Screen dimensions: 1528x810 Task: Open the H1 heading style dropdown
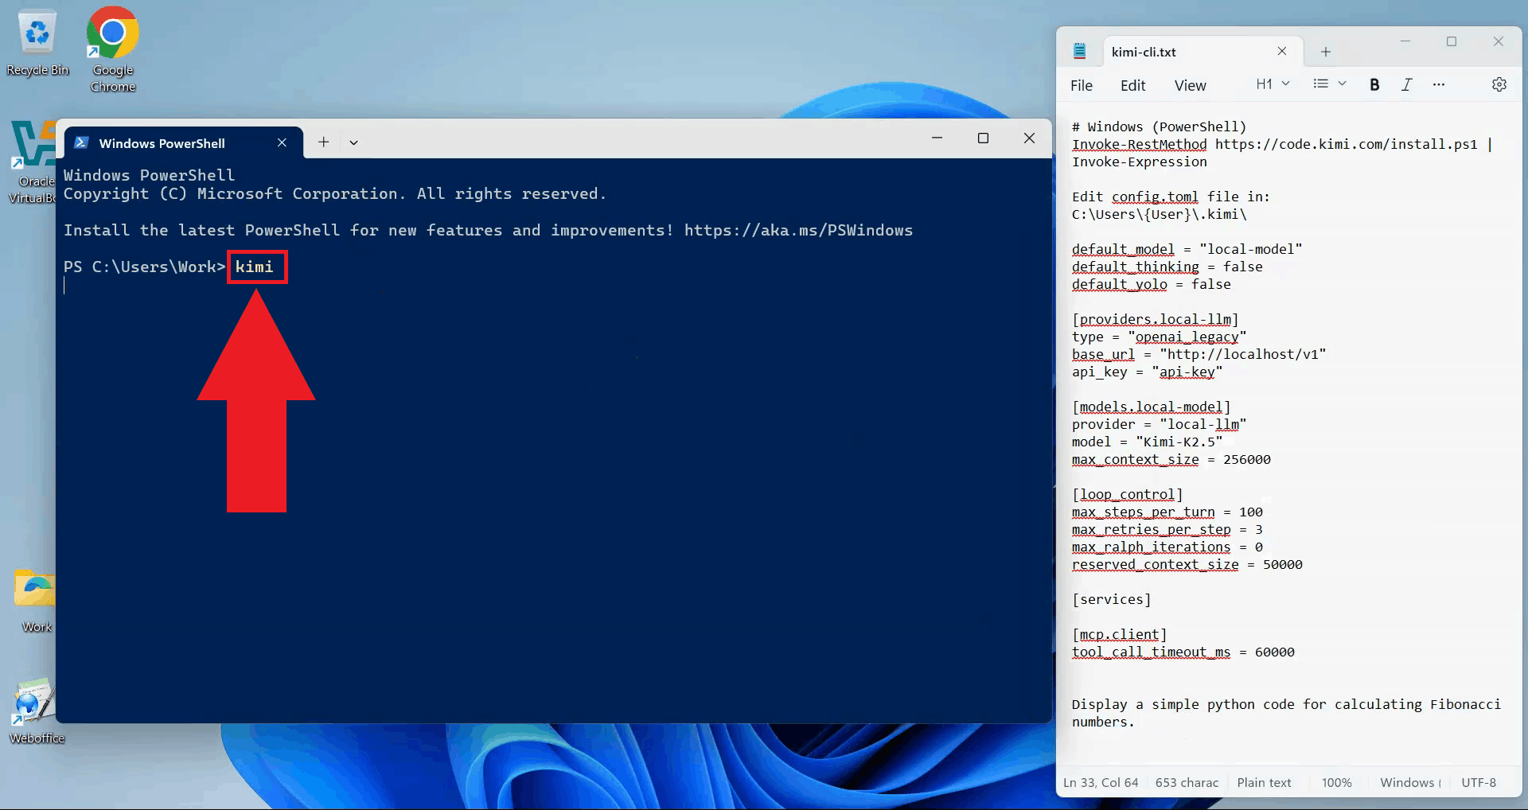[1271, 84]
